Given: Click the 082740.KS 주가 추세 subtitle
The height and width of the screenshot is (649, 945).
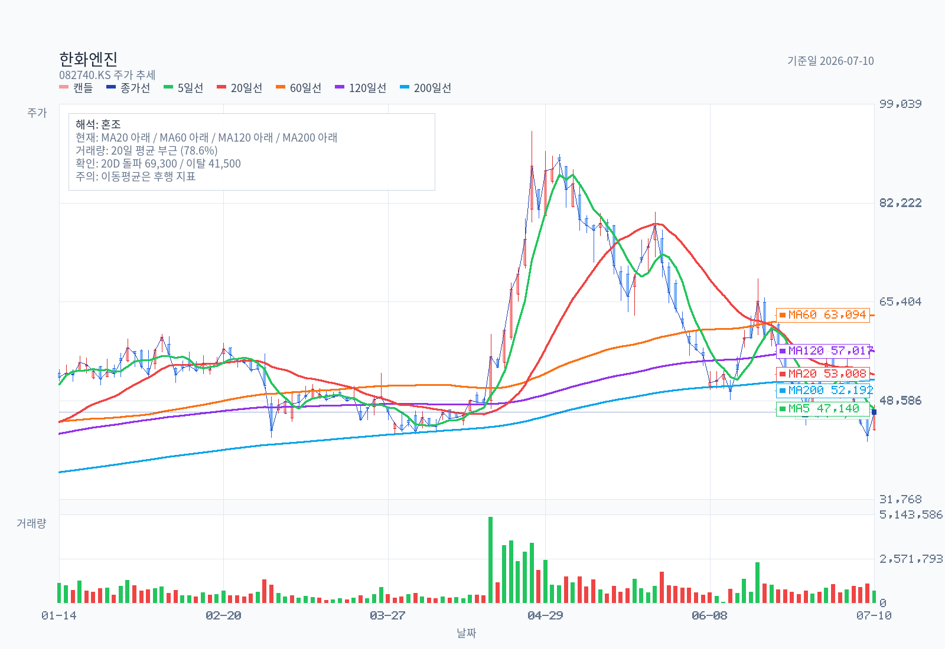Looking at the screenshot, I should (107, 75).
